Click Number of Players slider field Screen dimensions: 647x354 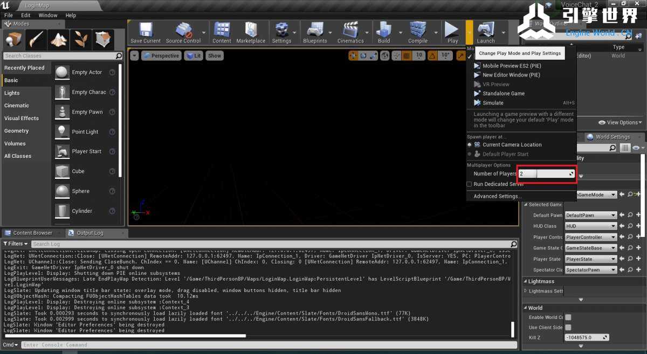547,173
